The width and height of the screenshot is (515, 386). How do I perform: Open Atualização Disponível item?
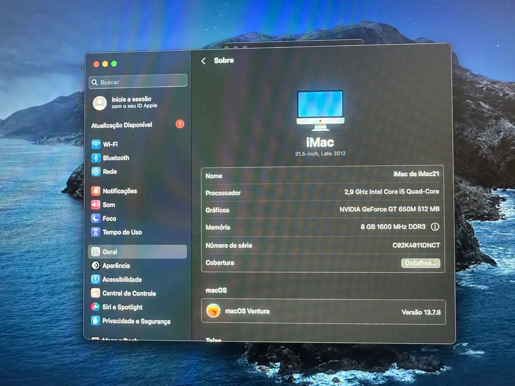click(x=138, y=125)
